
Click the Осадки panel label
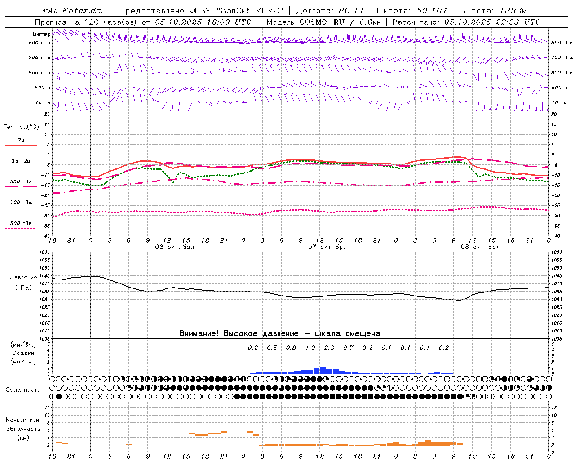[x=23, y=353]
